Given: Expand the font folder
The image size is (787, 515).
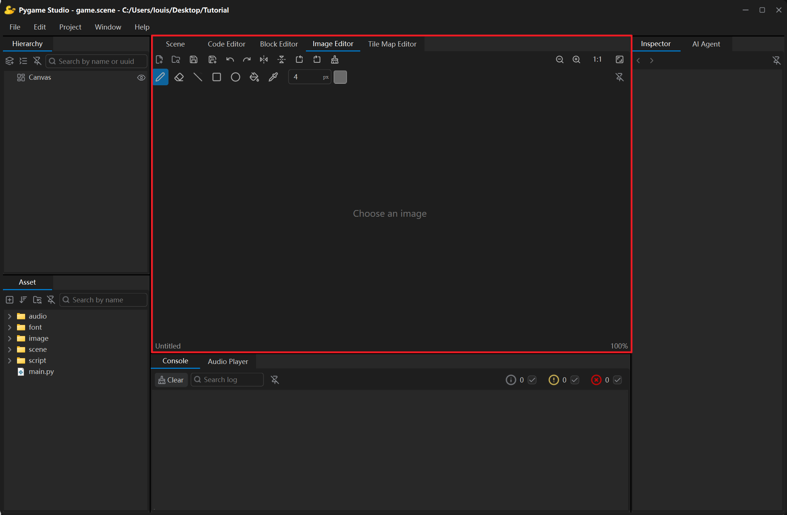Looking at the screenshot, I should [x=10, y=327].
